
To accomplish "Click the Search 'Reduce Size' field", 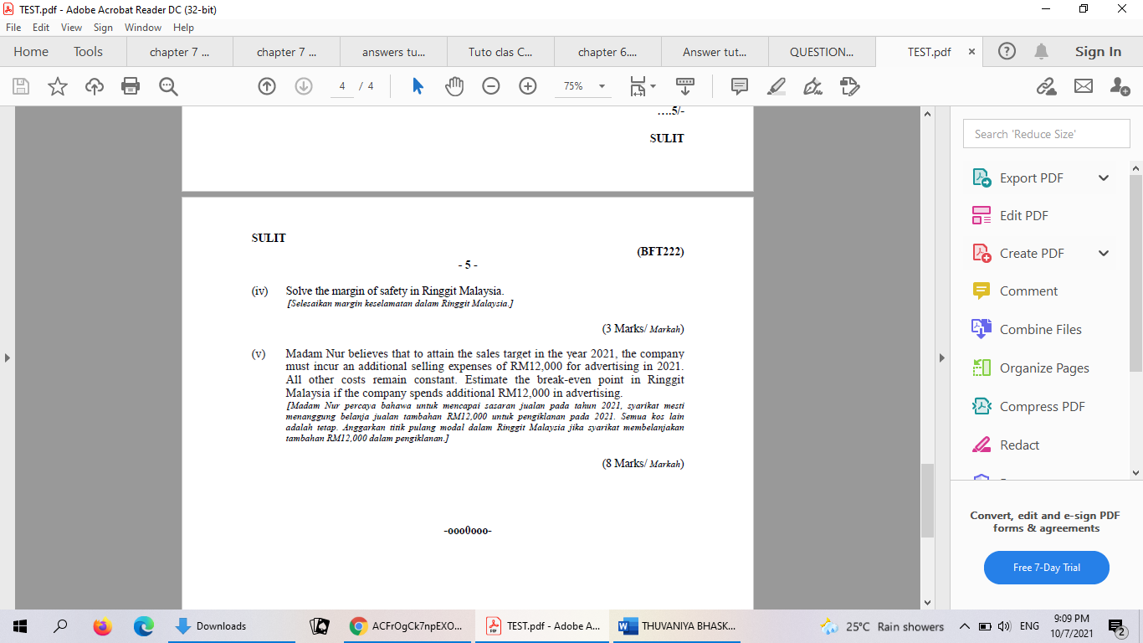I will coord(1046,133).
